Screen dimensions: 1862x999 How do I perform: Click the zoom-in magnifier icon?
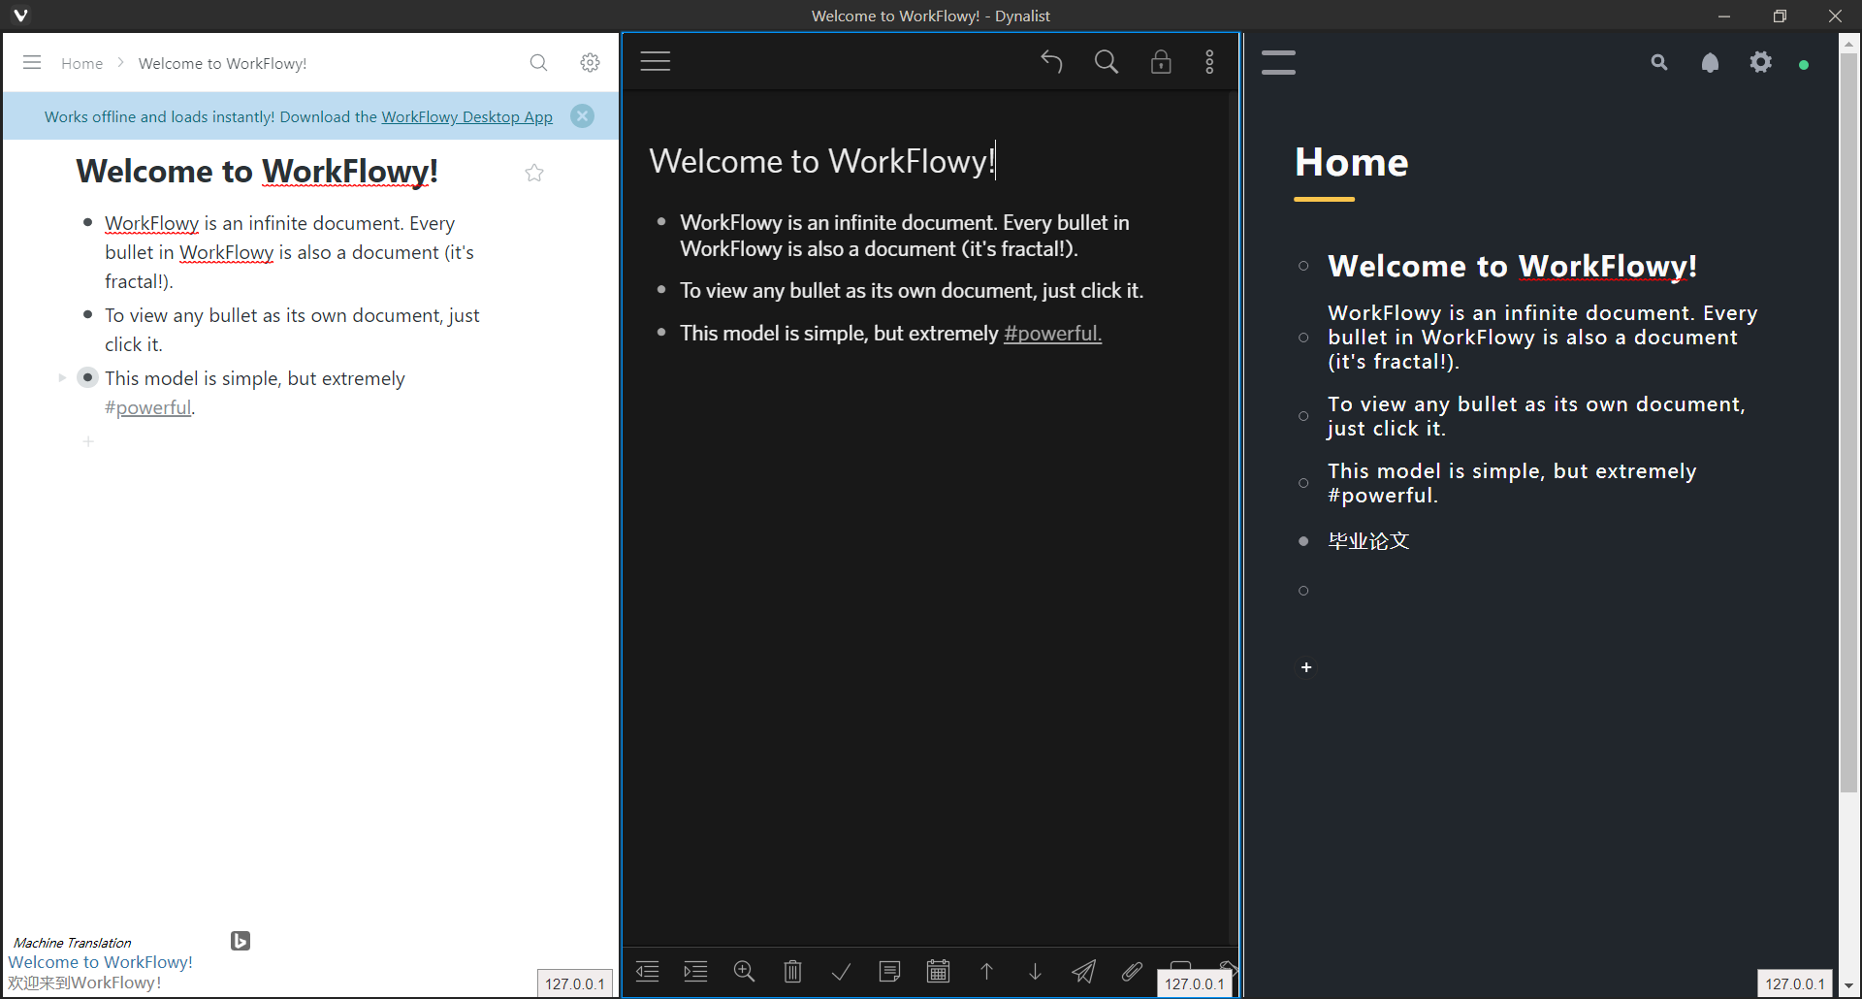coord(744,971)
